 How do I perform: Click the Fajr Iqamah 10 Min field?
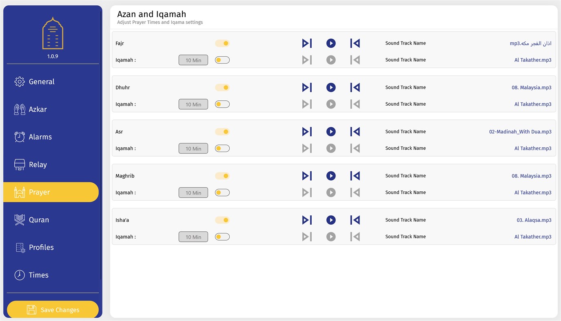(x=193, y=60)
